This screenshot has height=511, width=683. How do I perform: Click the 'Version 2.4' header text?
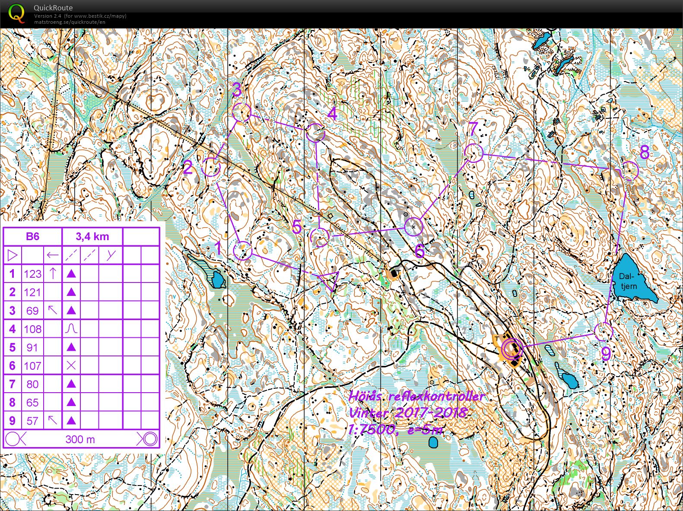(48, 16)
